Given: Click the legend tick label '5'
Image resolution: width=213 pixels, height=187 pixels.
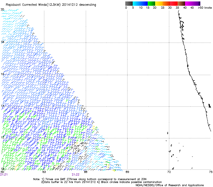Looking at the screenshot, I should click(x=133, y=8).
